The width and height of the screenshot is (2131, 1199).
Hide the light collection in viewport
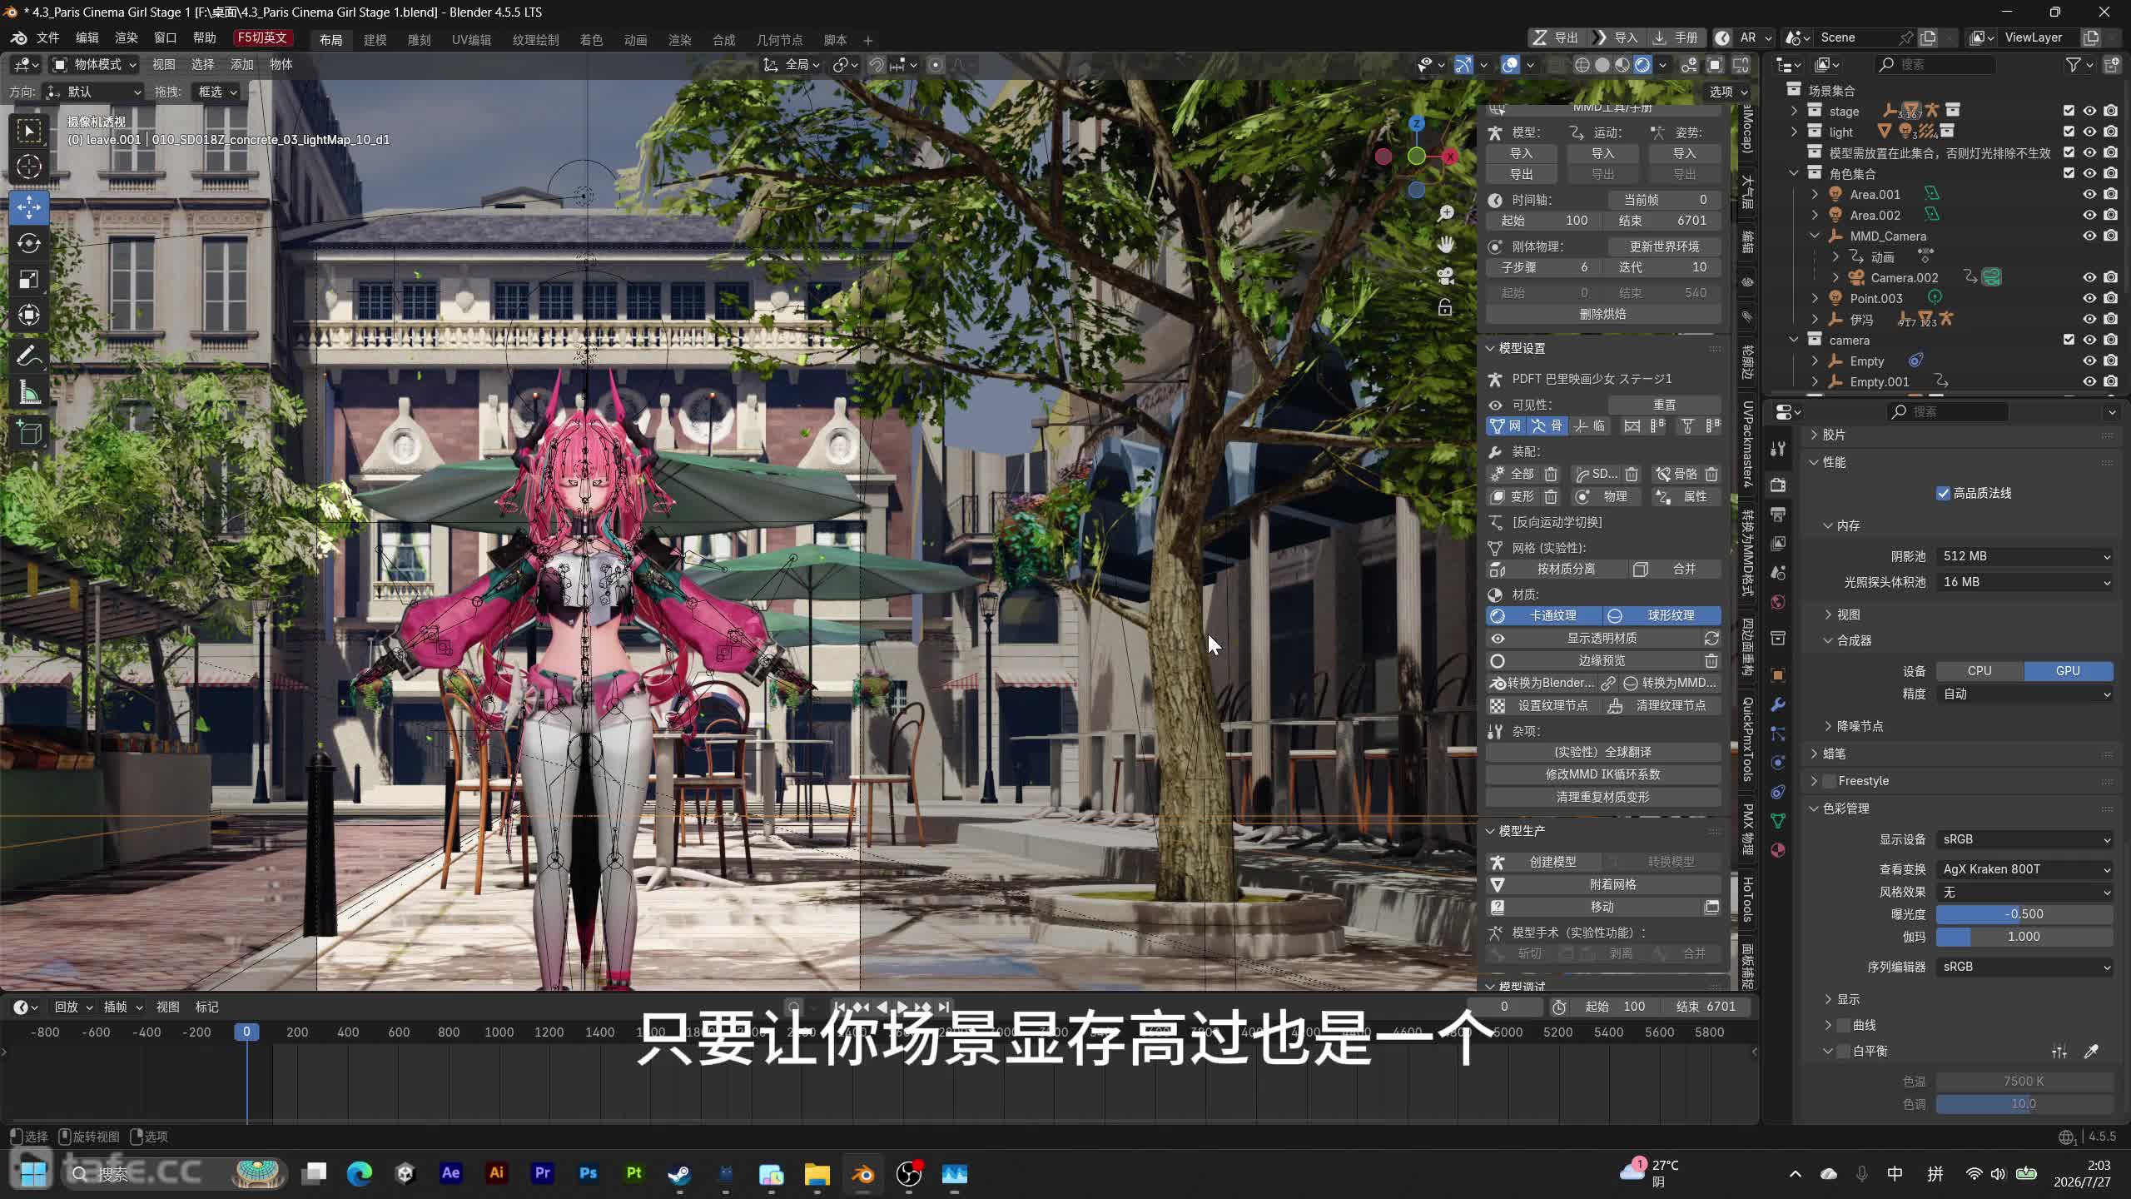tap(2089, 132)
